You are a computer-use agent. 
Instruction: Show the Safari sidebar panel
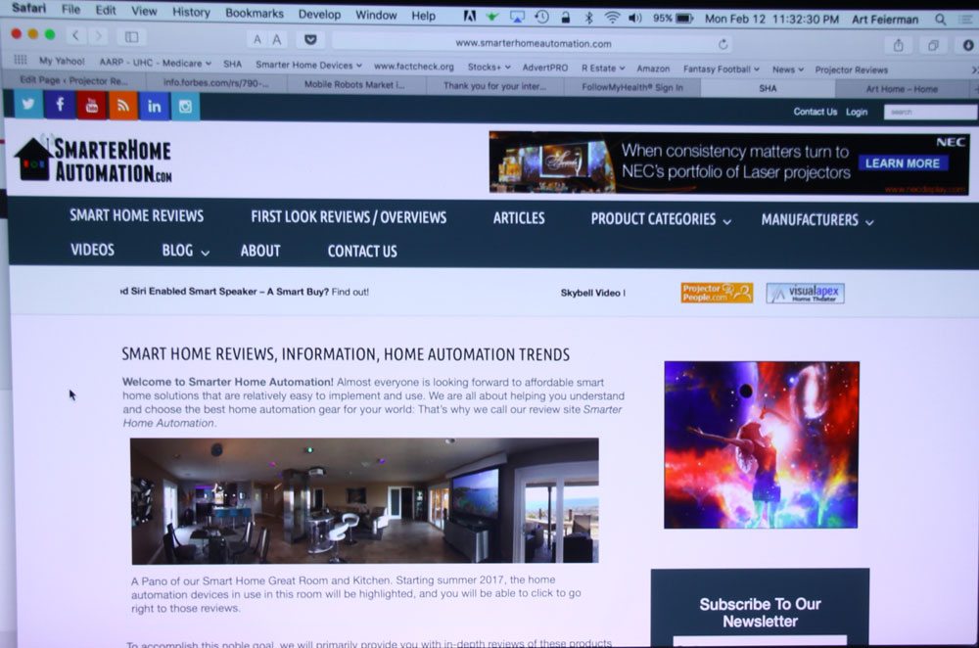coord(132,37)
